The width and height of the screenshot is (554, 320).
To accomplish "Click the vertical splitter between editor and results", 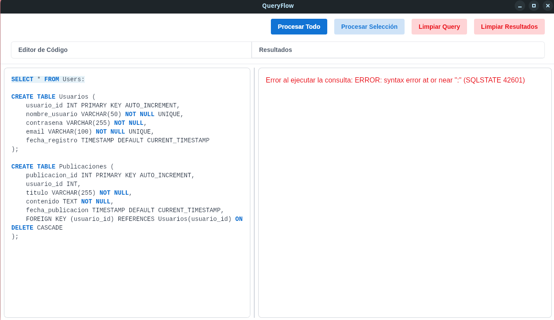I will [x=254, y=193].
